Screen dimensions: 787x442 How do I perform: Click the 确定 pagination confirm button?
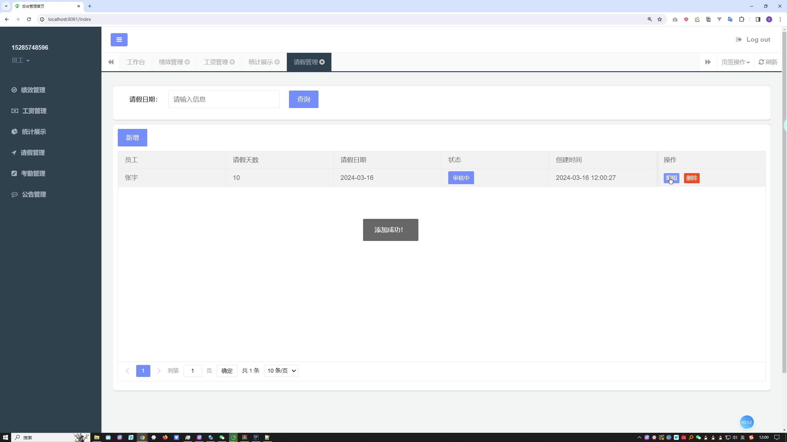pos(227,371)
